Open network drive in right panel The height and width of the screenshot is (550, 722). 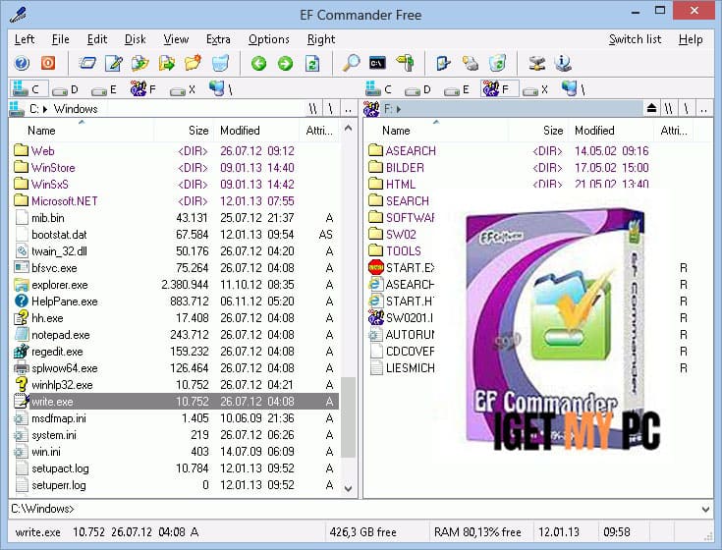[x=573, y=88]
